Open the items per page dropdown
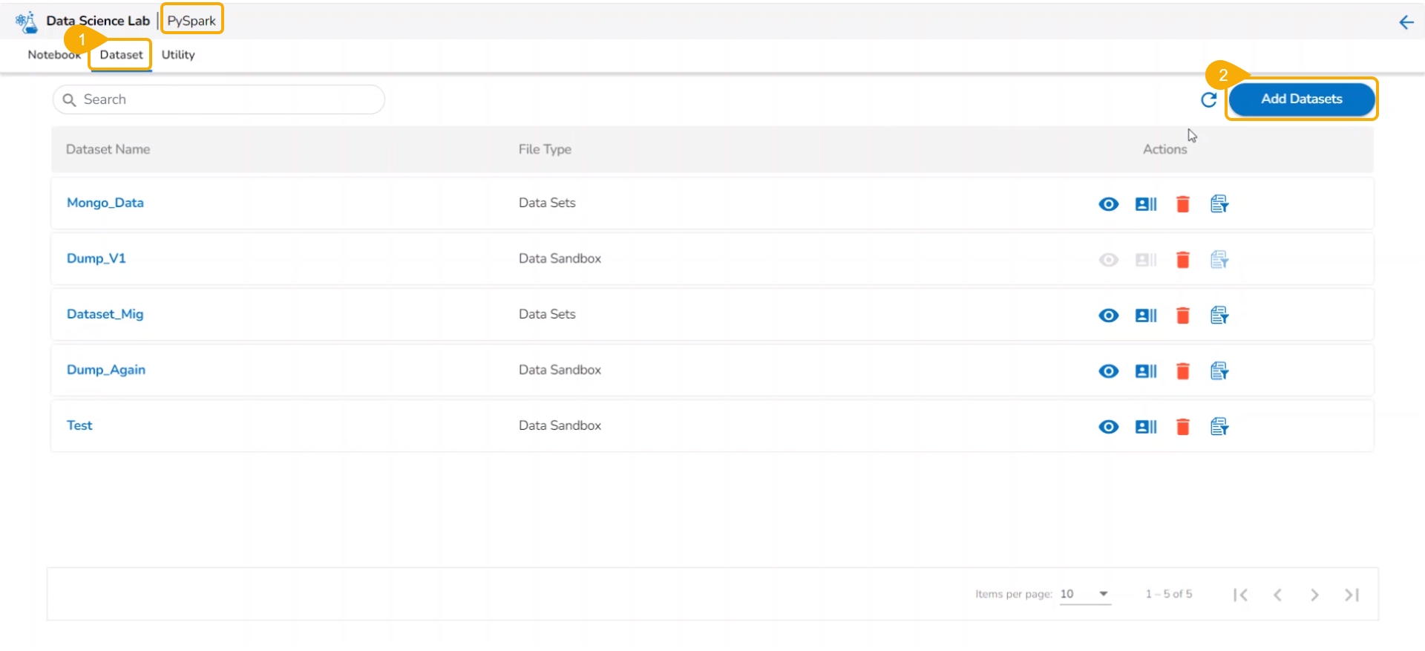 (x=1085, y=594)
